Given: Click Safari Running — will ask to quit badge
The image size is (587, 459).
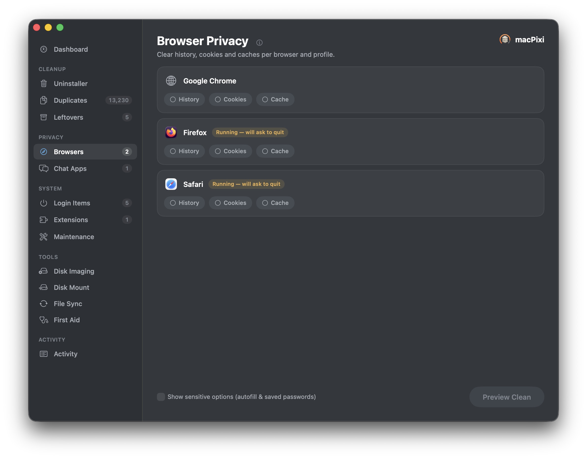Looking at the screenshot, I should click(247, 184).
